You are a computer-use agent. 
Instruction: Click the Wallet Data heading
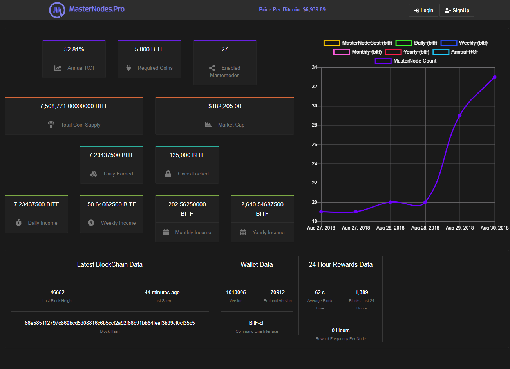tap(257, 264)
